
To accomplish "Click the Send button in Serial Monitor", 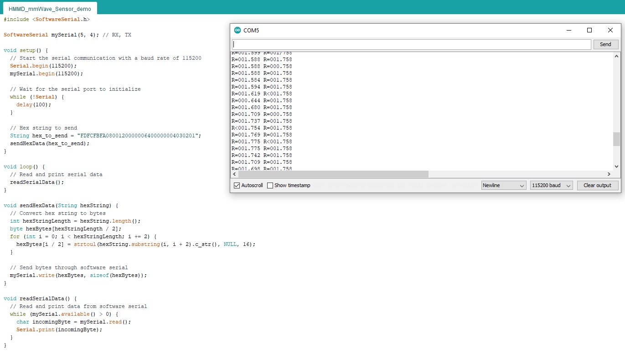I will [x=605, y=44].
